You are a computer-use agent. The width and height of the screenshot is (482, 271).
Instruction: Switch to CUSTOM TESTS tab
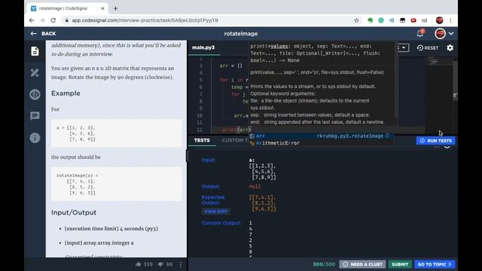[x=235, y=141]
